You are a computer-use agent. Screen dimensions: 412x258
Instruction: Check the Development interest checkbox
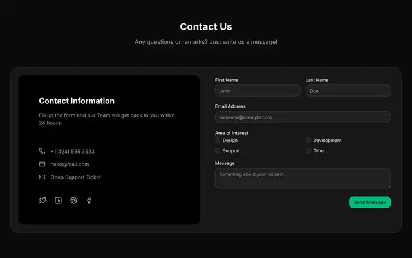point(308,141)
